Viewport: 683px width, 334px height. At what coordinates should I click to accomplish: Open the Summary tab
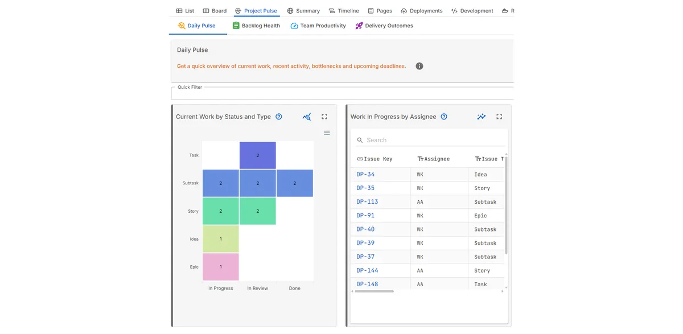pos(303,11)
